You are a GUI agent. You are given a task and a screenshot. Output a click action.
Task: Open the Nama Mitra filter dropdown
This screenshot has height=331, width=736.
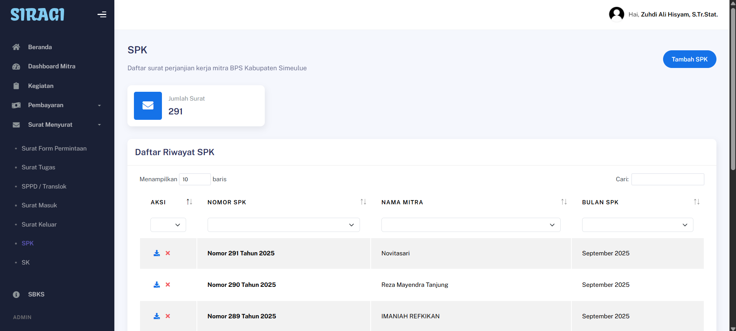(470, 225)
